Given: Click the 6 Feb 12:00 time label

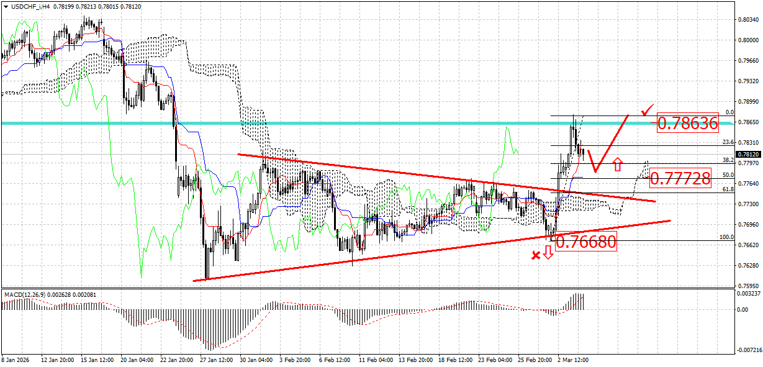Looking at the screenshot, I should click(x=334, y=360).
